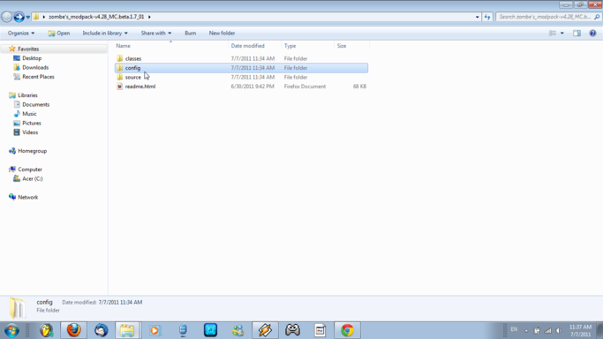Open the Help button
Screen dimensions: 603x339
592,33
